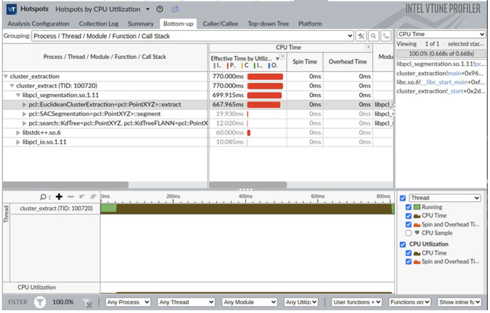The height and width of the screenshot is (313, 490).
Task: Switch to the Platform tab
Action: click(310, 24)
